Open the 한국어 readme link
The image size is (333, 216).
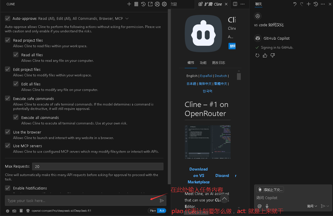click(207, 91)
